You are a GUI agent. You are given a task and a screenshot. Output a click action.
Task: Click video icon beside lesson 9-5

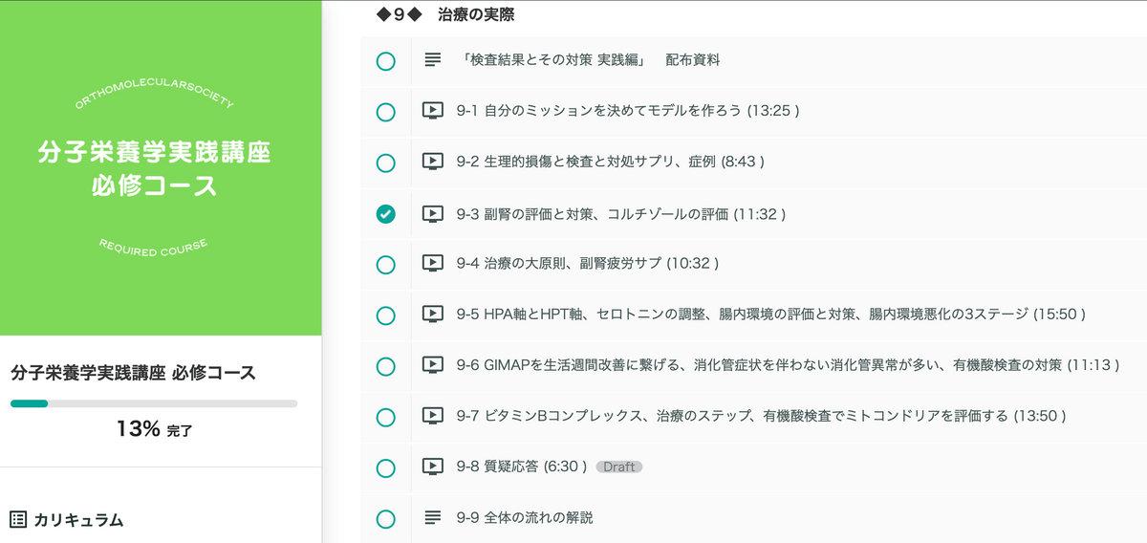pyautogui.click(x=433, y=315)
